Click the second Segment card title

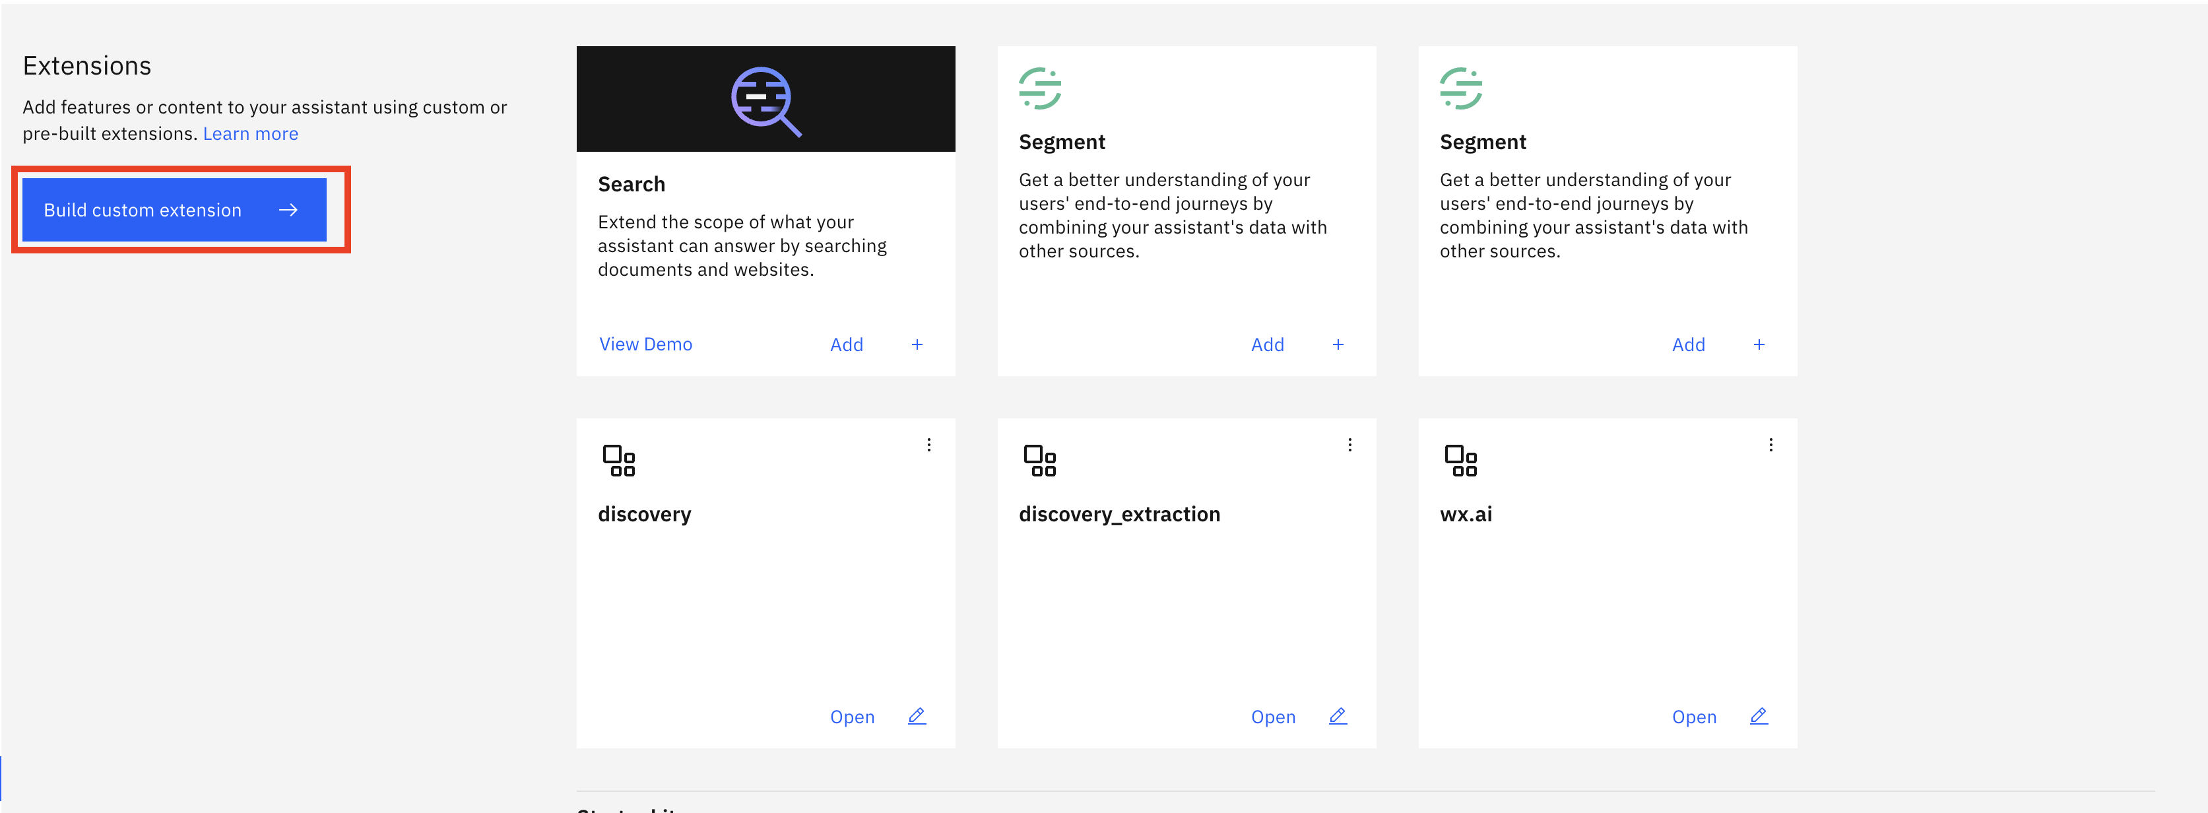point(1483,143)
